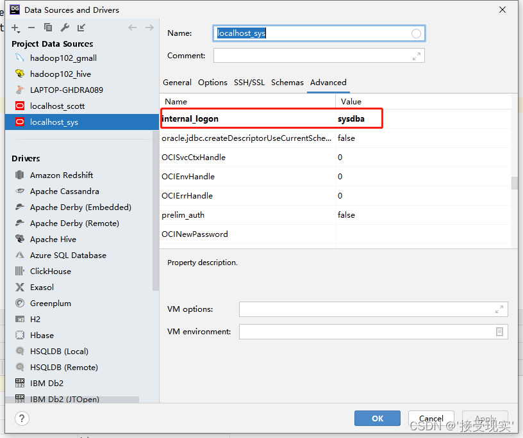Remove selected data source with minus icon
The image size is (523, 438).
point(31,28)
